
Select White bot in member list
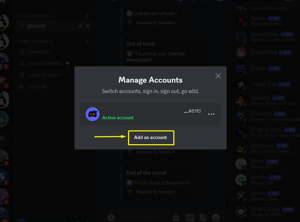(x=267, y=164)
